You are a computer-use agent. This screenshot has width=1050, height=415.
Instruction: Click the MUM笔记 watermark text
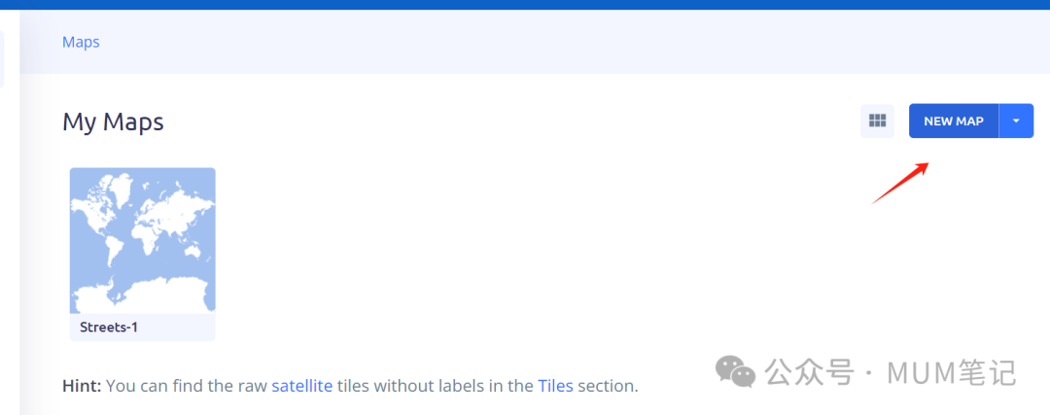(x=952, y=372)
